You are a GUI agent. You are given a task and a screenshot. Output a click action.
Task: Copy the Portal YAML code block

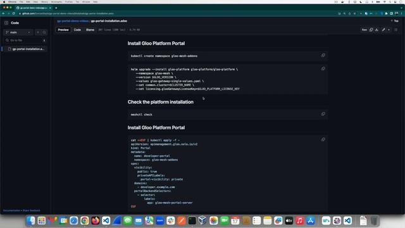point(323,139)
